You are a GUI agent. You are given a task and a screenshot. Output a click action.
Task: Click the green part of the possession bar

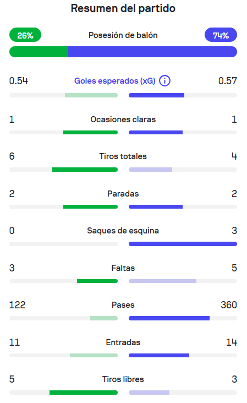pos(39,52)
